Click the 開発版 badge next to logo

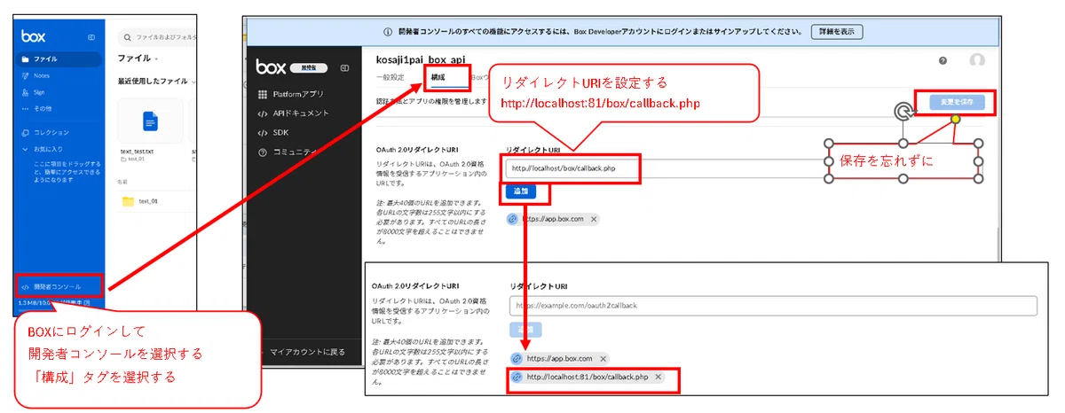(x=309, y=67)
